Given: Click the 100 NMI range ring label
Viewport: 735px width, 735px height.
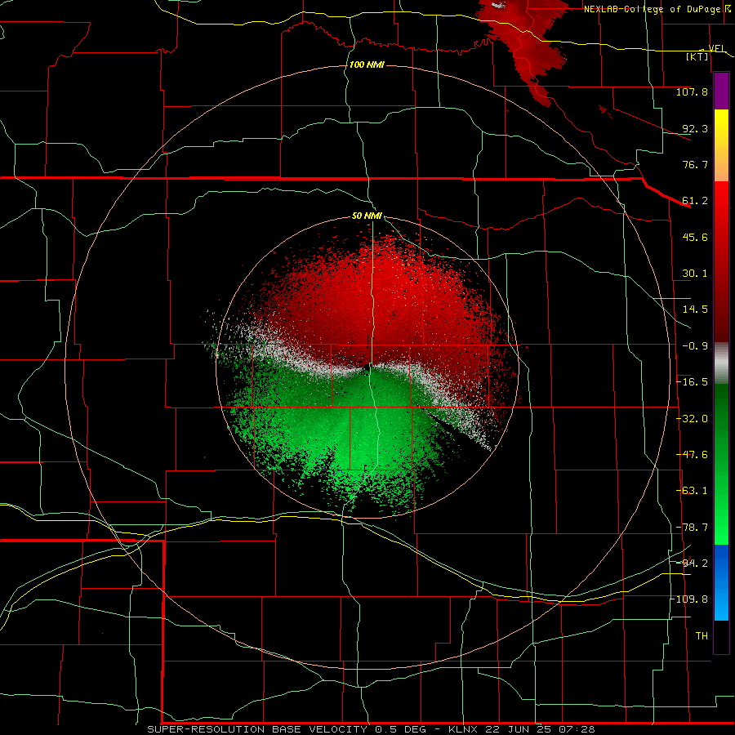Looking at the screenshot, I should coord(367,65).
